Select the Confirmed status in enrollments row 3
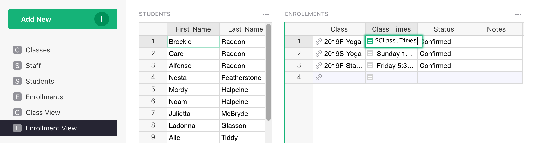 444,65
